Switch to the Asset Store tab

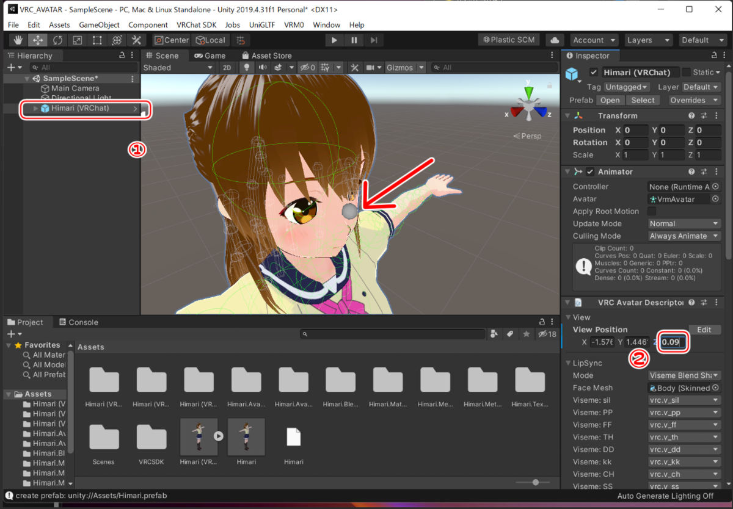point(266,56)
